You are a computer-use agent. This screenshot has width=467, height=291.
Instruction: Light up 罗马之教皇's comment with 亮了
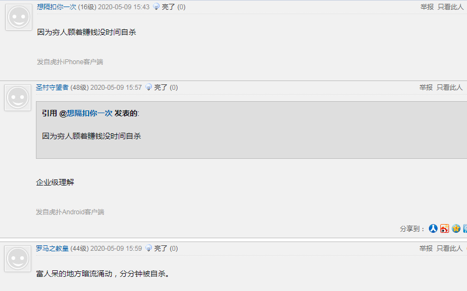[x=161, y=249]
